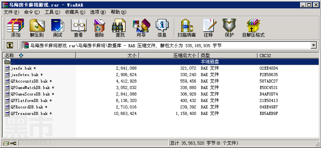Screen dimensions: 321x148
Task: Open the 收藏夹(O) menu
Action: click(75, 12)
